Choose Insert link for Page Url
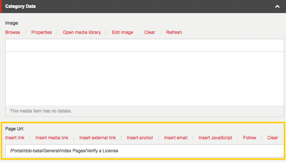Viewport: 286px width, 162px height. [15, 138]
